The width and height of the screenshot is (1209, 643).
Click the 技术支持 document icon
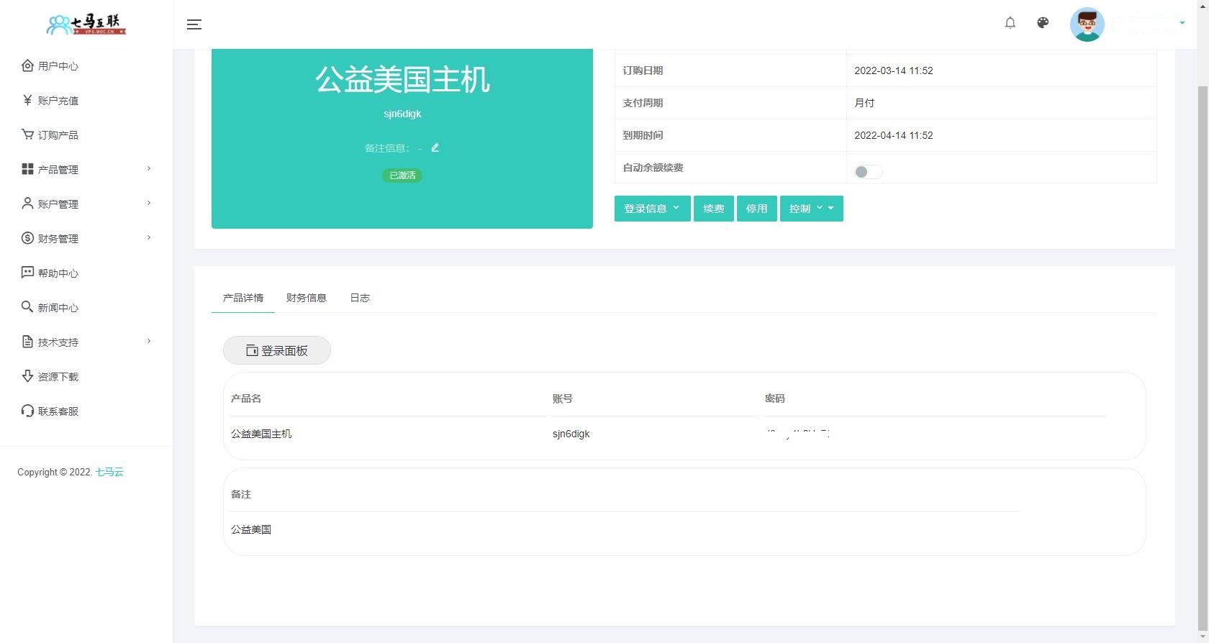tap(27, 342)
